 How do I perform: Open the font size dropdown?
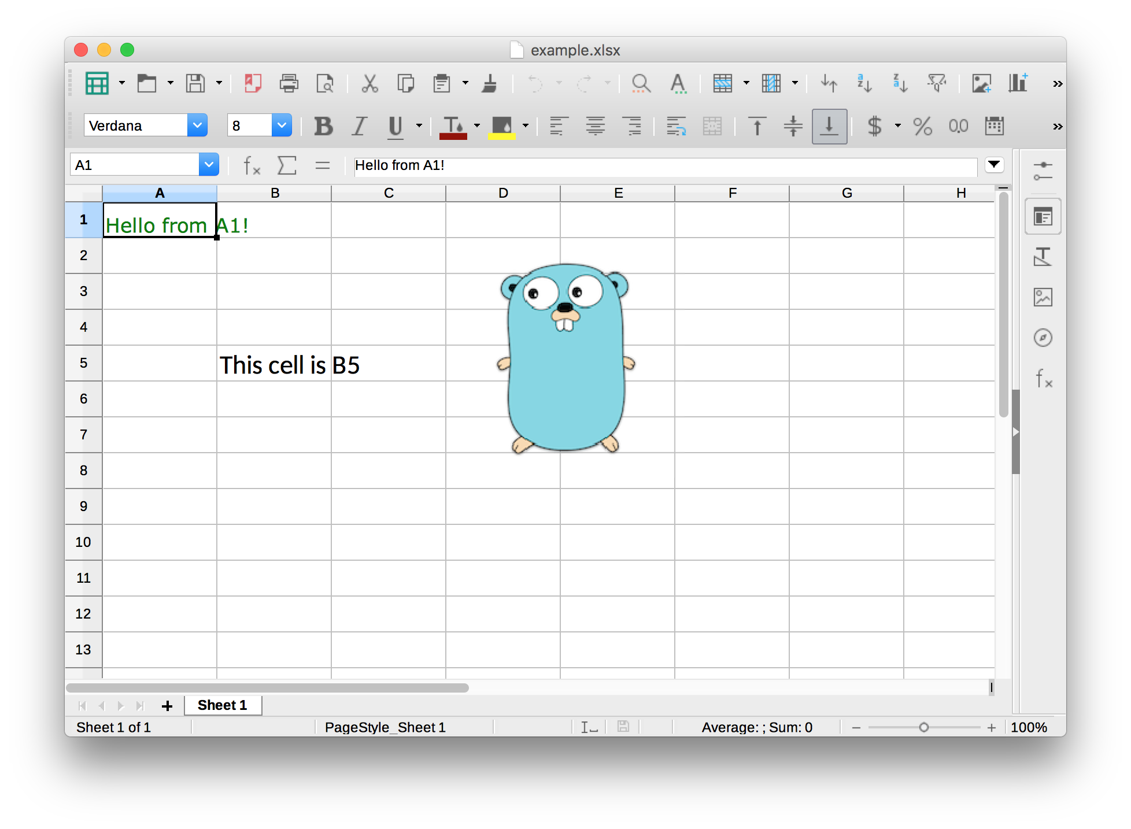tap(282, 125)
